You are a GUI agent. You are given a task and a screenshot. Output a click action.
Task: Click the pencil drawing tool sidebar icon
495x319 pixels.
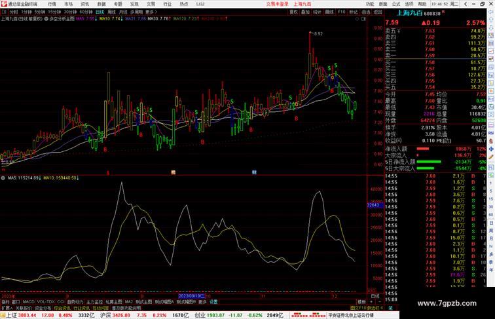491,157
